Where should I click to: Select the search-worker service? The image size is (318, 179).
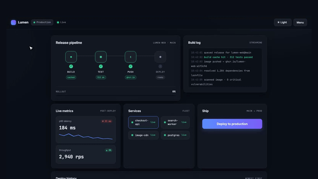(x=175, y=123)
